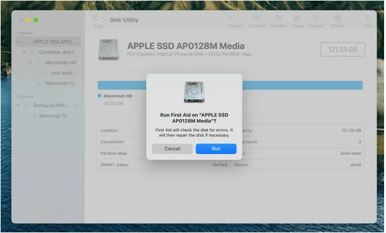Click the eject icon beside Samsung Port

(76, 105)
